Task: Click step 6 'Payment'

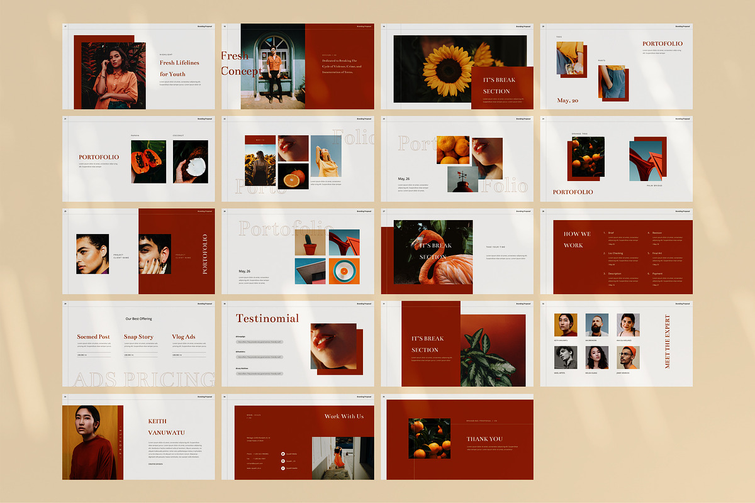Action: [656, 274]
